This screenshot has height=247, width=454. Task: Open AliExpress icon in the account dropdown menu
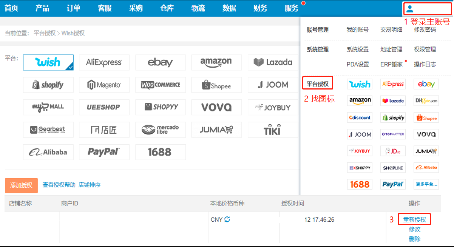click(393, 84)
